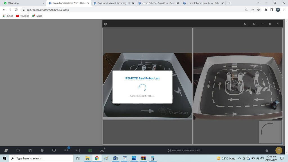
Task: Bookmark this page with the star
Action: click(x=258, y=10)
